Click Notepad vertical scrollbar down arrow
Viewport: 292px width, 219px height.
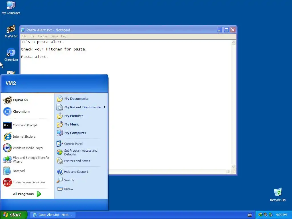pyautogui.click(x=233, y=167)
